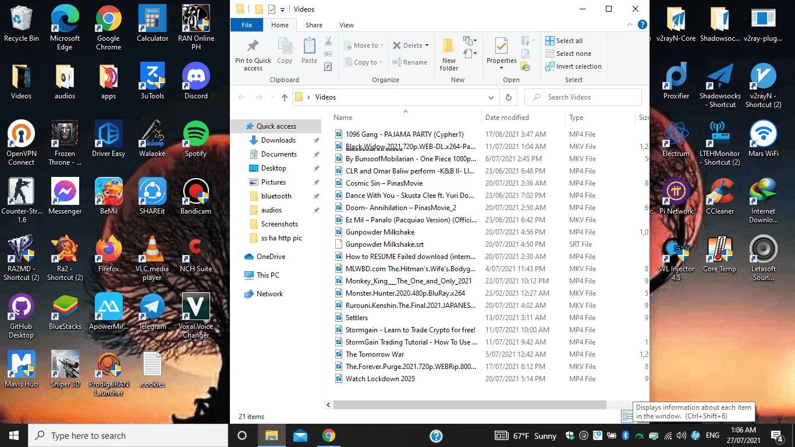Click the Copy button in Clipboard group
The width and height of the screenshot is (795, 447).
tap(285, 51)
